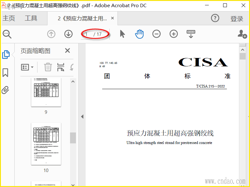
Task: Click the H 49 classification text
Action: (102, 66)
